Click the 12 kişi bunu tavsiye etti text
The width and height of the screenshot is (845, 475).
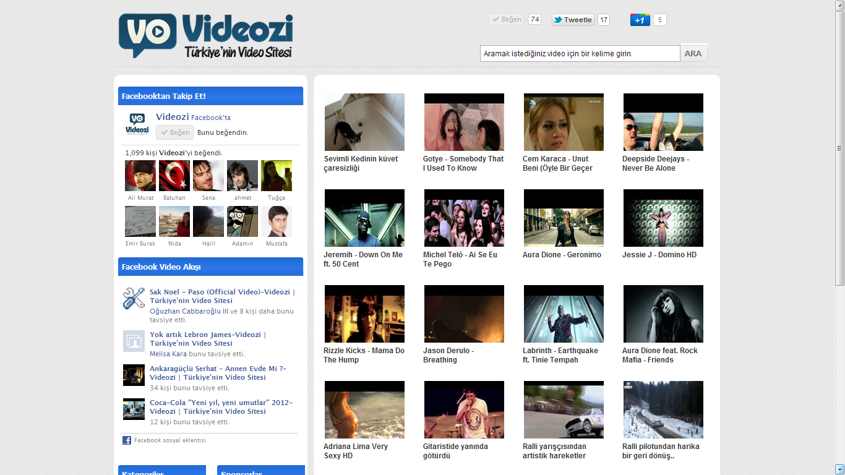pyautogui.click(x=189, y=422)
